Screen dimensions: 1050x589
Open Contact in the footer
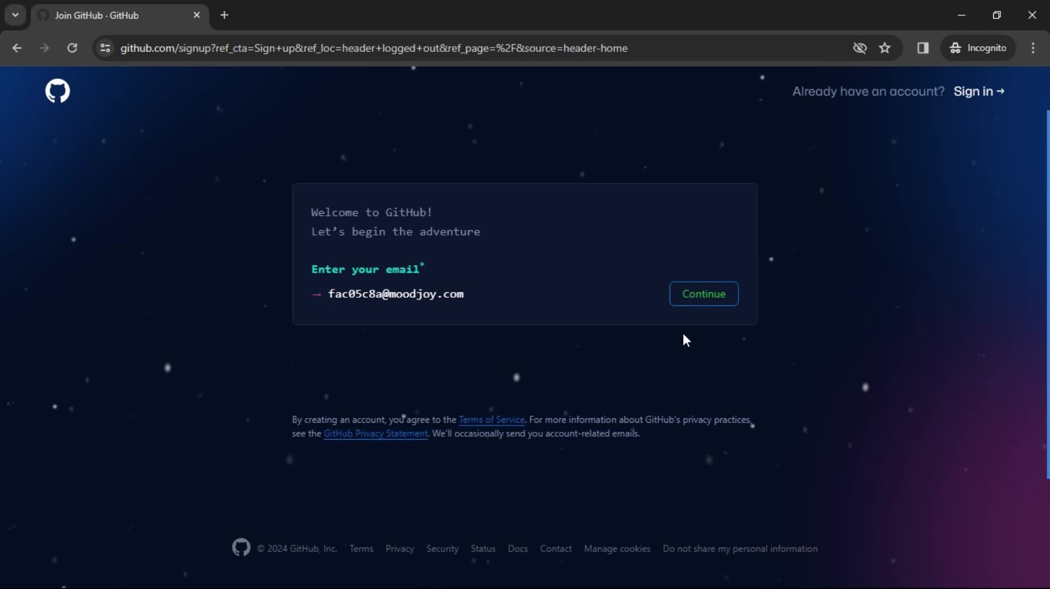[556, 549]
